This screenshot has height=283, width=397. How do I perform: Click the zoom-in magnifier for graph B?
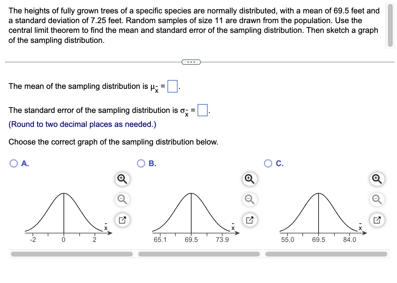tap(249, 179)
